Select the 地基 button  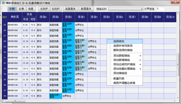pos(31,9)
